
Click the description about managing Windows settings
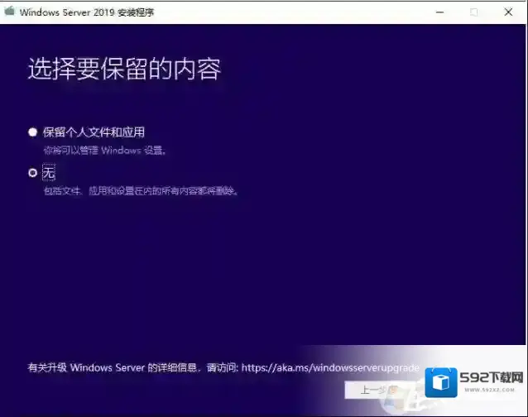(106, 151)
